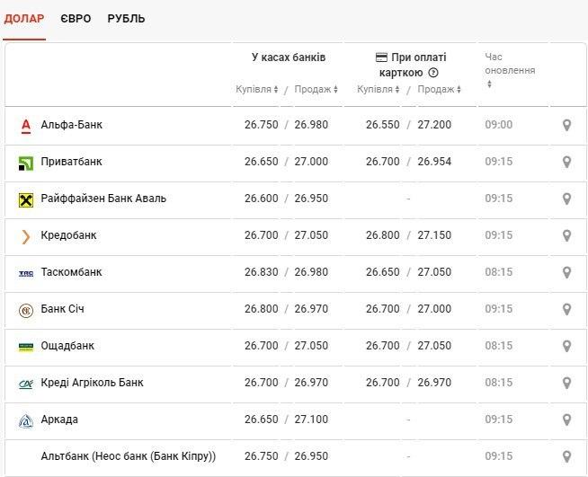The width and height of the screenshot is (588, 477).
Task: Sort by card payment Купівля column
Action: (378, 89)
